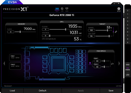Select profile slot 7

[x=128, y=35]
